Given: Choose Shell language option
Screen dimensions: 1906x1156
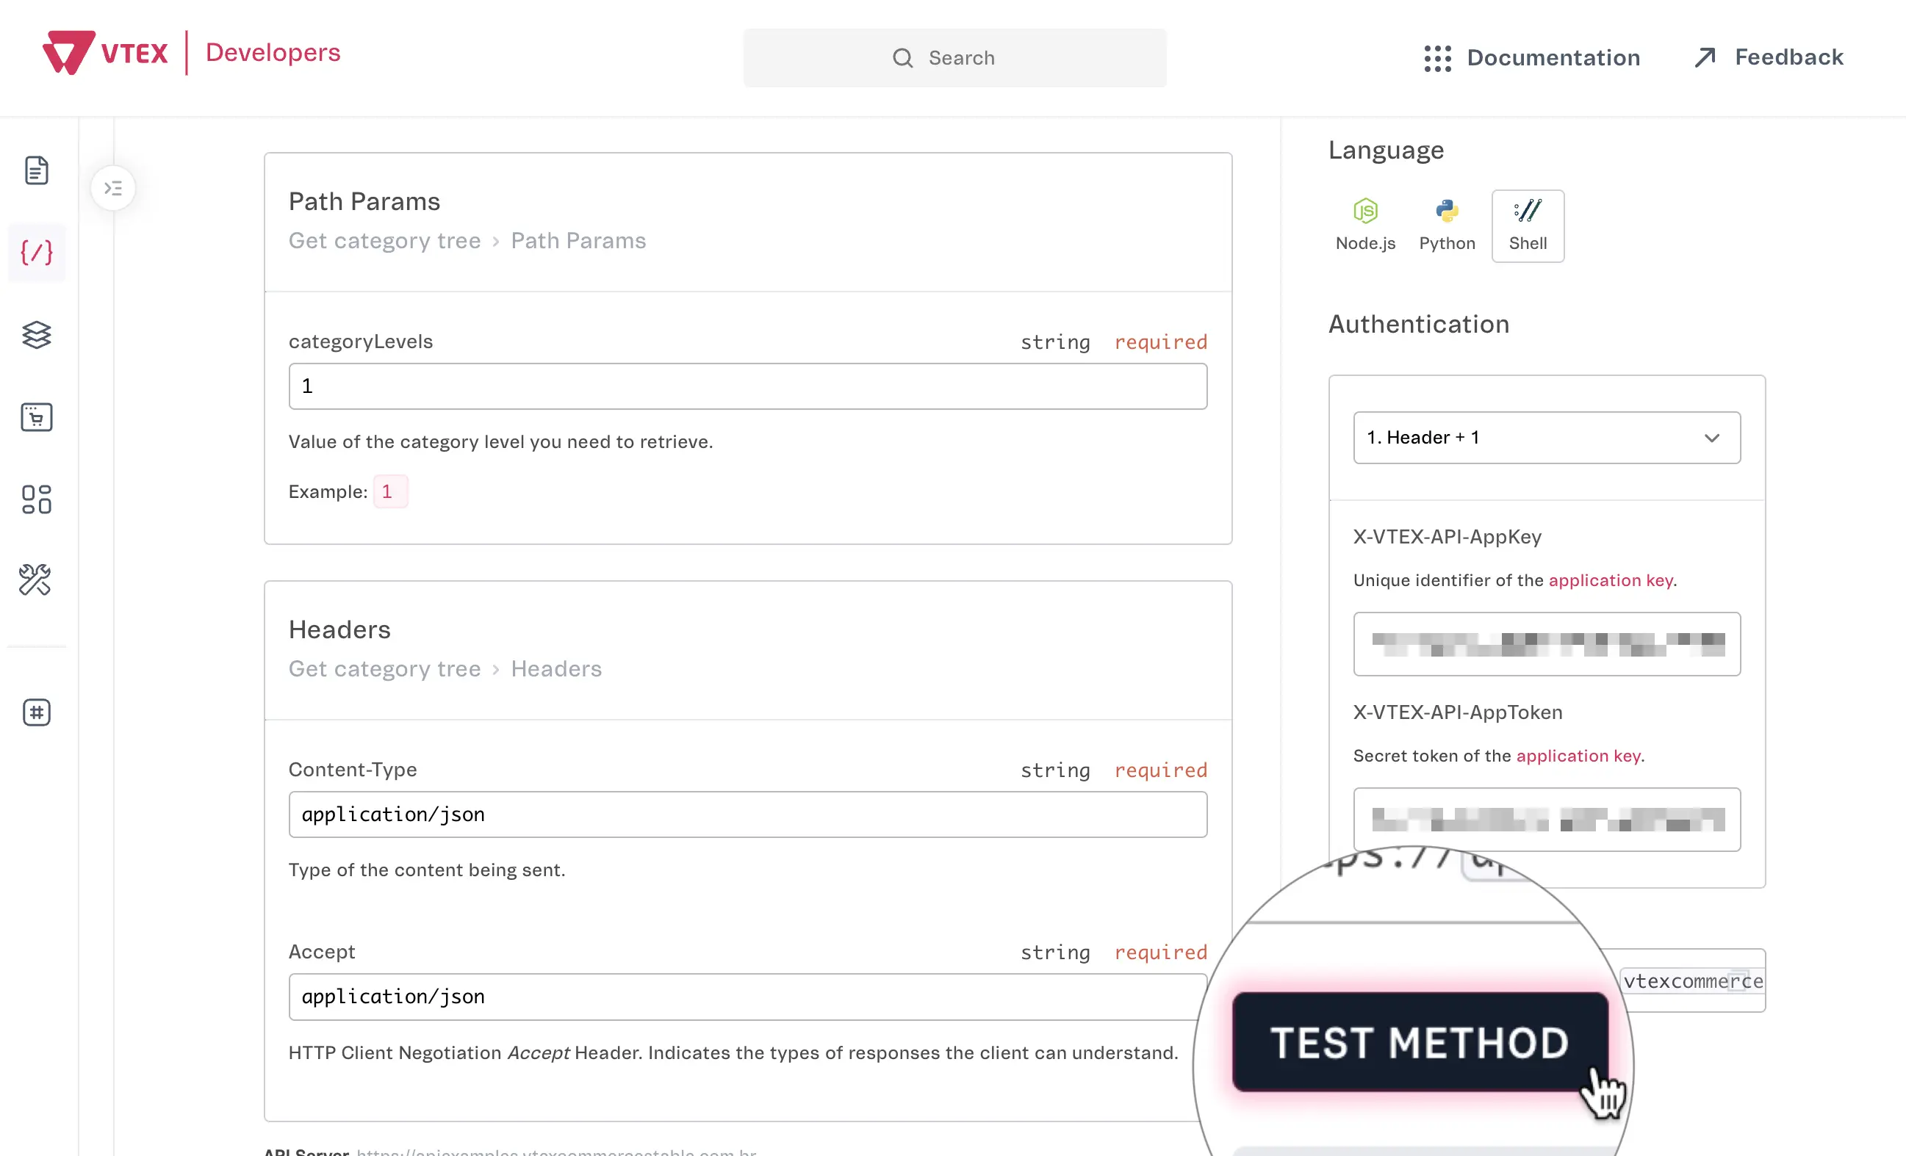Looking at the screenshot, I should [x=1527, y=225].
